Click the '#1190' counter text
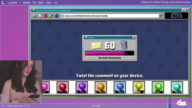Image resolution: width=192 pixels, height=108 pixels. click(96, 106)
